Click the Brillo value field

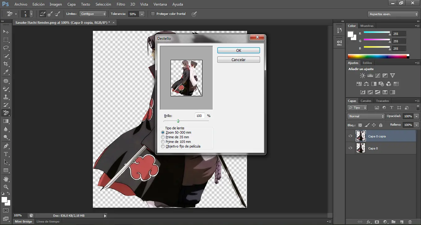[200, 116]
